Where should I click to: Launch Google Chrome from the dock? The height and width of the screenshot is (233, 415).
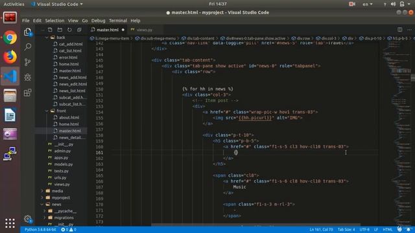point(10,38)
